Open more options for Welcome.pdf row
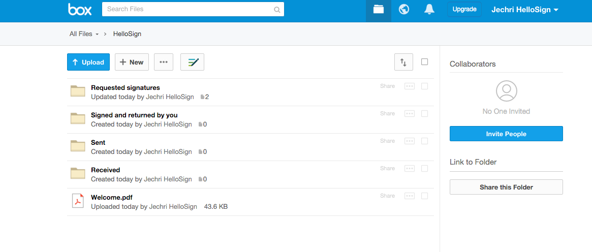This screenshot has width=592, height=252. pos(410,196)
